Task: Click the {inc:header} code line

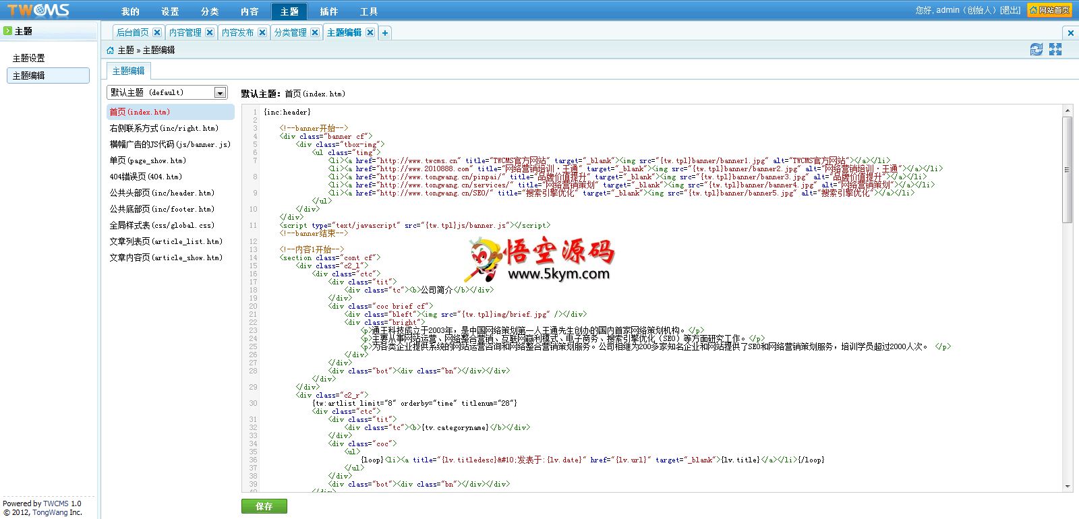Action: 287,112
